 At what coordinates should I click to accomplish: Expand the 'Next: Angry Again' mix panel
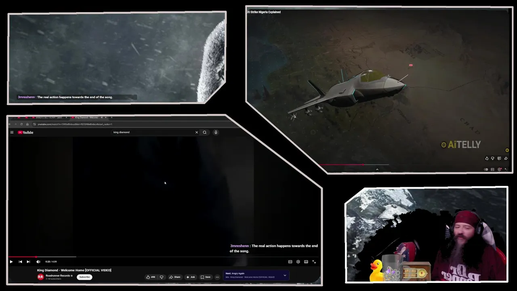pyautogui.click(x=285, y=275)
